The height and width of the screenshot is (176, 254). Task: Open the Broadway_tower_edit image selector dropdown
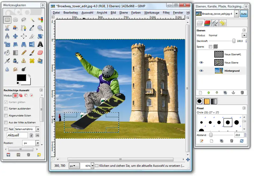(x=236, y=14)
